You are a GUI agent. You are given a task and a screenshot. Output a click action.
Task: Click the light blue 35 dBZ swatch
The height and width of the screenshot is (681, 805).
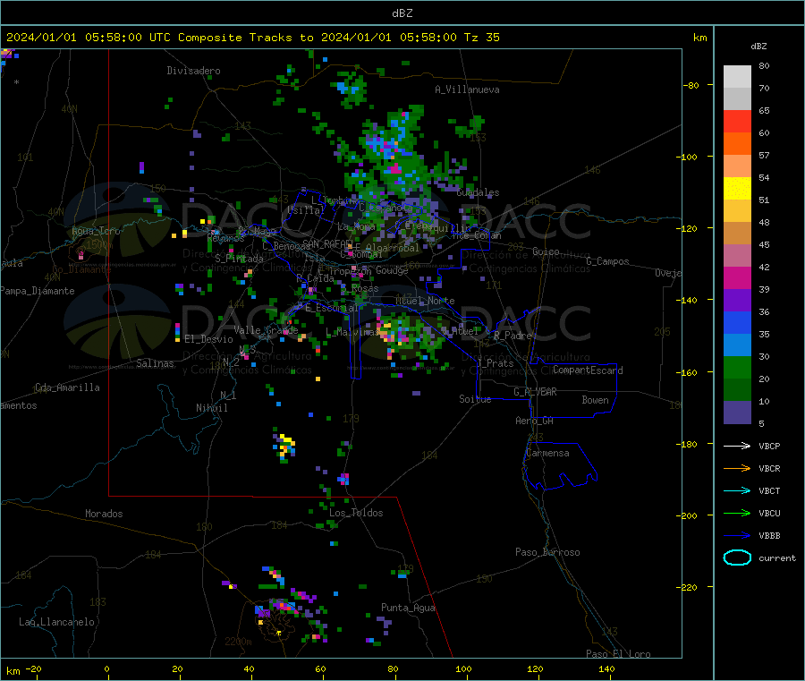tap(737, 345)
